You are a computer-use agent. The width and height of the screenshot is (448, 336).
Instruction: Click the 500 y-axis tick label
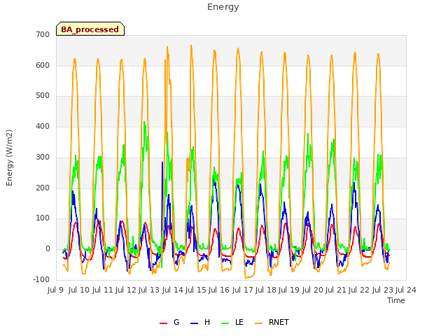click(x=43, y=96)
